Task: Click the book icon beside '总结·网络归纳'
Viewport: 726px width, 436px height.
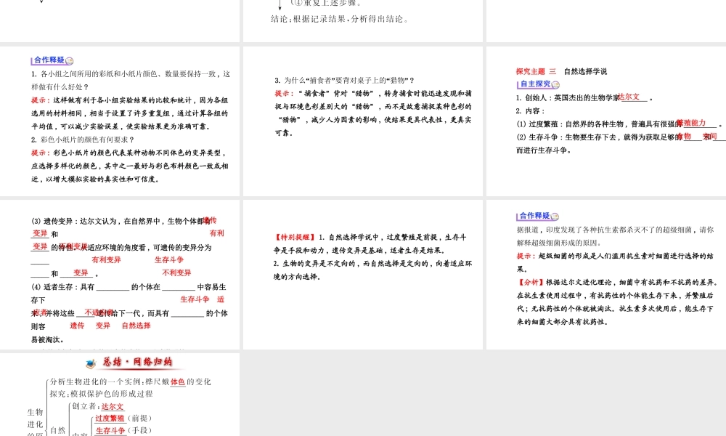Action: [x=91, y=364]
